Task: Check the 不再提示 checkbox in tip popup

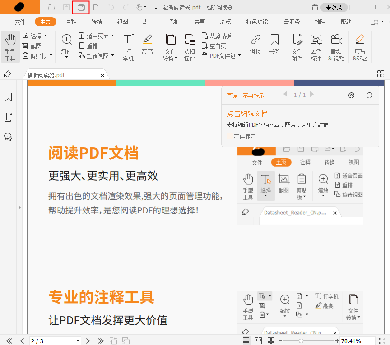Action: [230, 136]
